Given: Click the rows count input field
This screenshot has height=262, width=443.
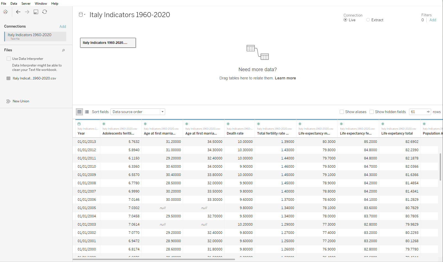Looking at the screenshot, I should tap(418, 112).
